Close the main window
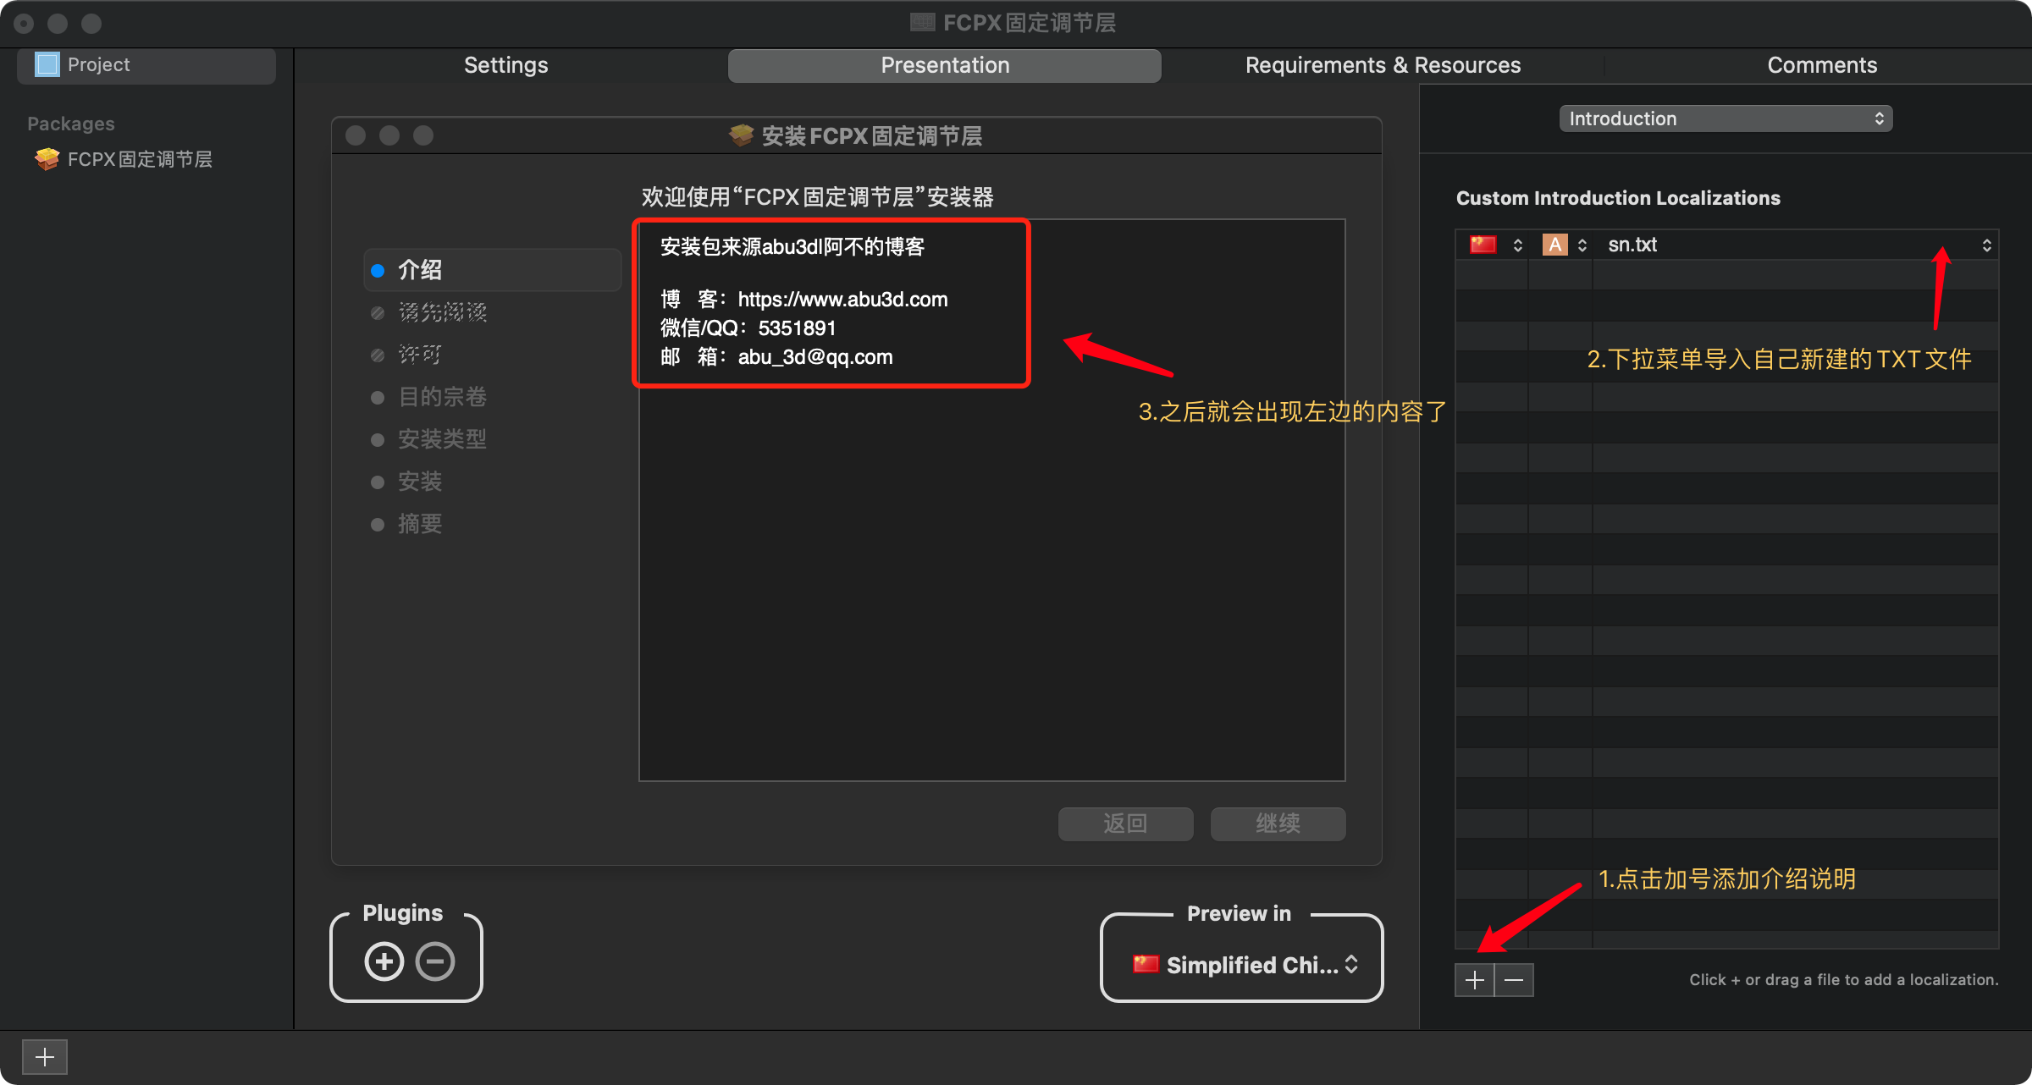The height and width of the screenshot is (1085, 2032). (x=24, y=24)
